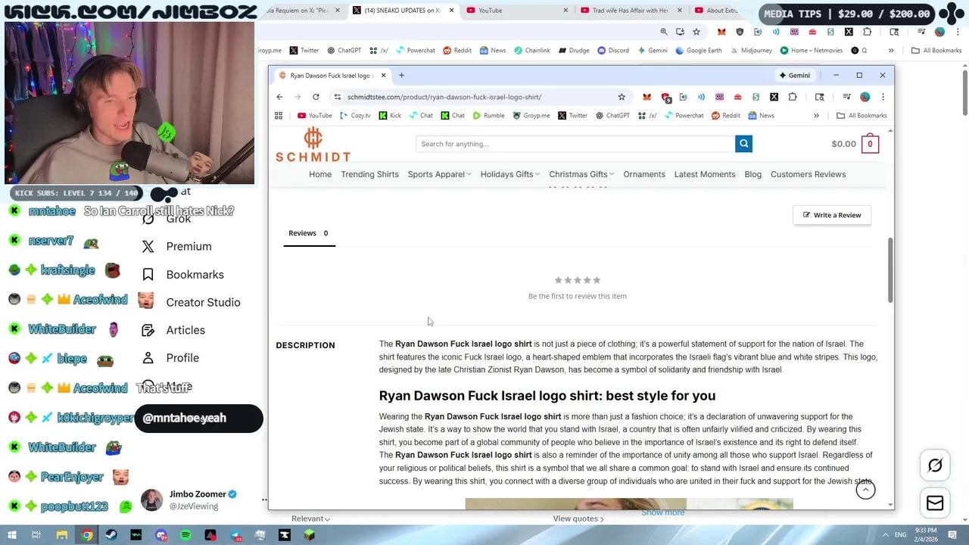
Task: Go back in the front browser window
Action: 279,97
